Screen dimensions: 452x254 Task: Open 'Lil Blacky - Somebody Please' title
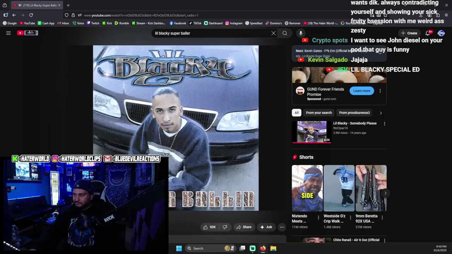(355, 123)
